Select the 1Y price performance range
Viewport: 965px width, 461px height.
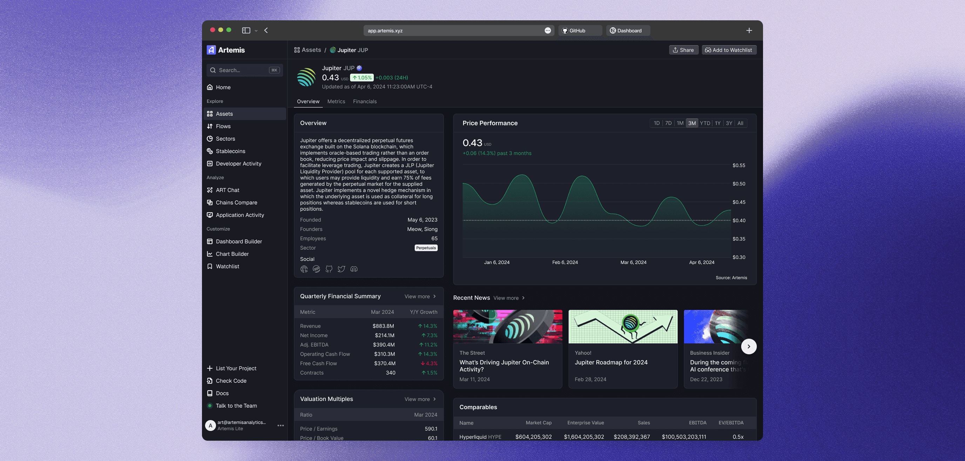click(717, 123)
